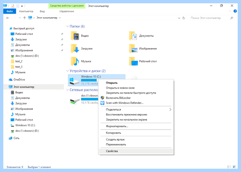Select text_2 folder in sidebar
This screenshot has width=241, height=172.
point(19,61)
